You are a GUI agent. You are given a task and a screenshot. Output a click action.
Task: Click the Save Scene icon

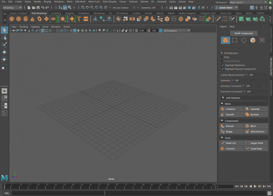click(38, 8)
